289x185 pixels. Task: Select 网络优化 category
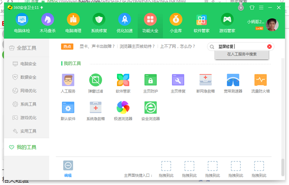tap(27, 90)
